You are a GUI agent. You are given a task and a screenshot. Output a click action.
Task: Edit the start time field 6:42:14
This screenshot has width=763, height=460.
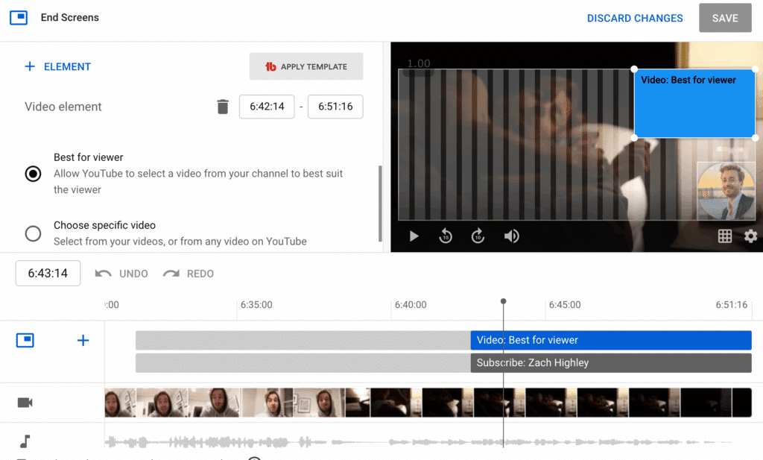pos(267,107)
